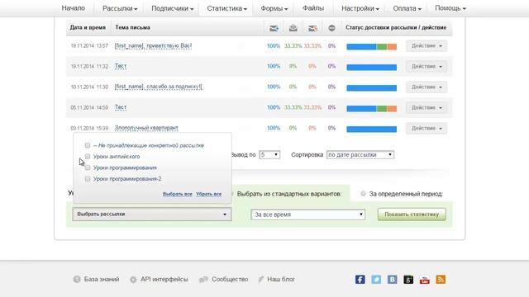Check the Уроки программирования checkbox
The height and width of the screenshot is (297, 529).
coord(88,167)
